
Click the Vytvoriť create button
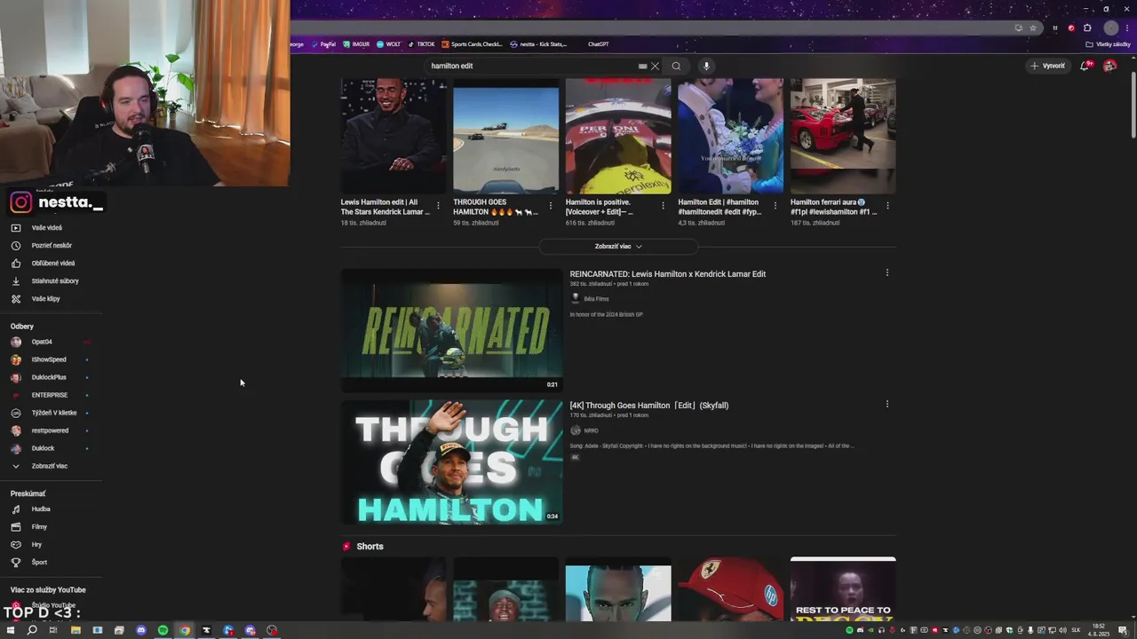click(1047, 66)
